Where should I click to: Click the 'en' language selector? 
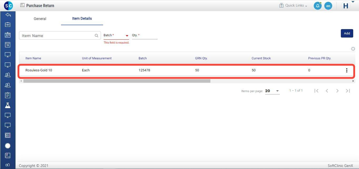pos(328,6)
